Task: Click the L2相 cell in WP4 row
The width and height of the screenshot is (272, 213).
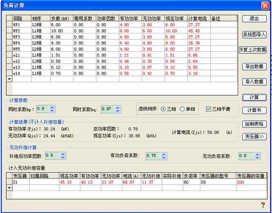Action: click(x=41, y=43)
